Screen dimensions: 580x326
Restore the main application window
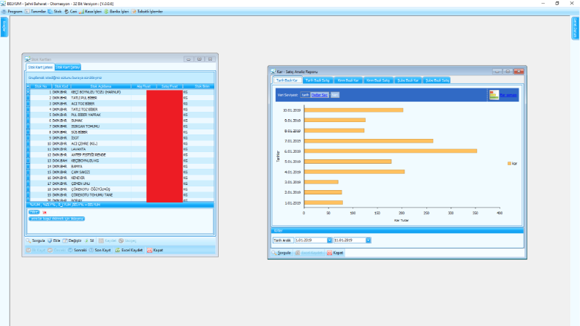(557, 4)
